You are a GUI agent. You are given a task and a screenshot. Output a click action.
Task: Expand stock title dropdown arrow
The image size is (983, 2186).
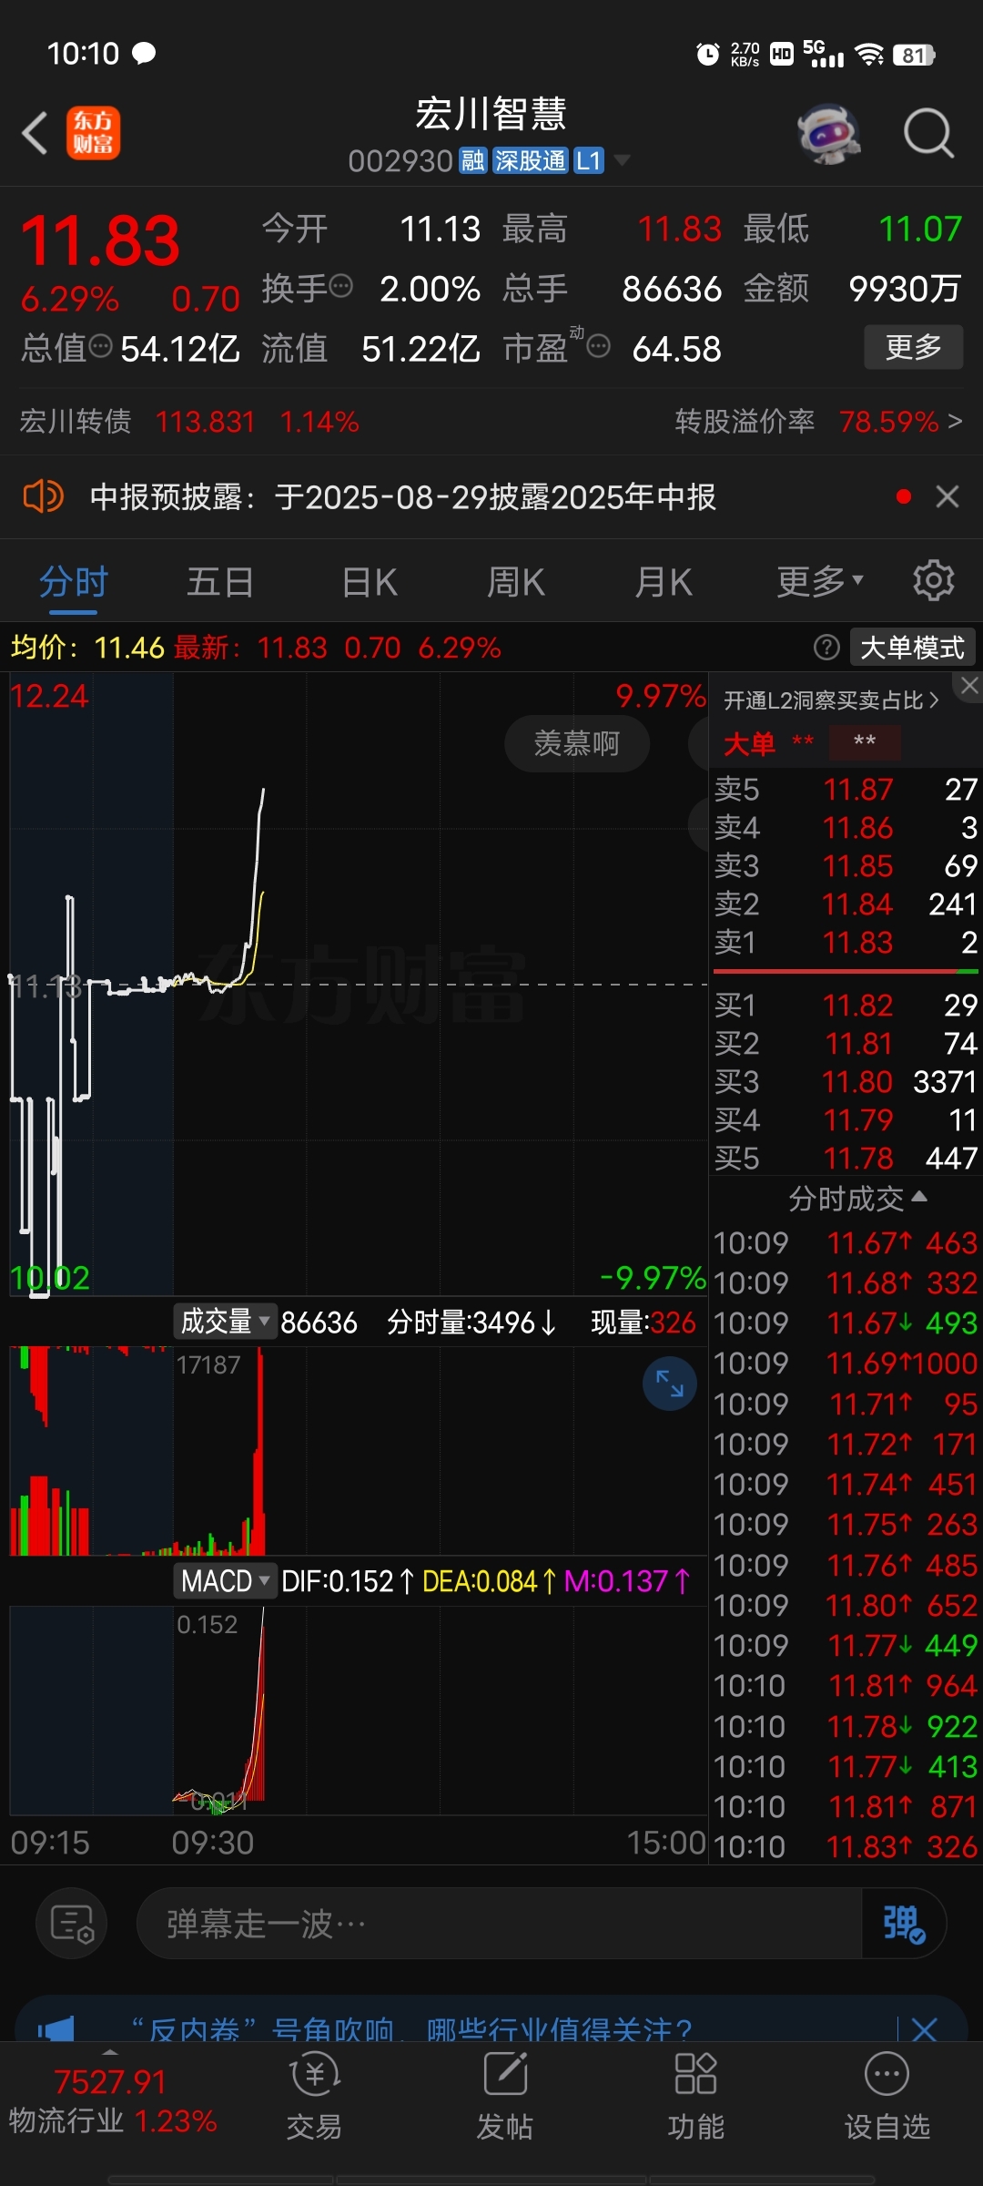623,161
